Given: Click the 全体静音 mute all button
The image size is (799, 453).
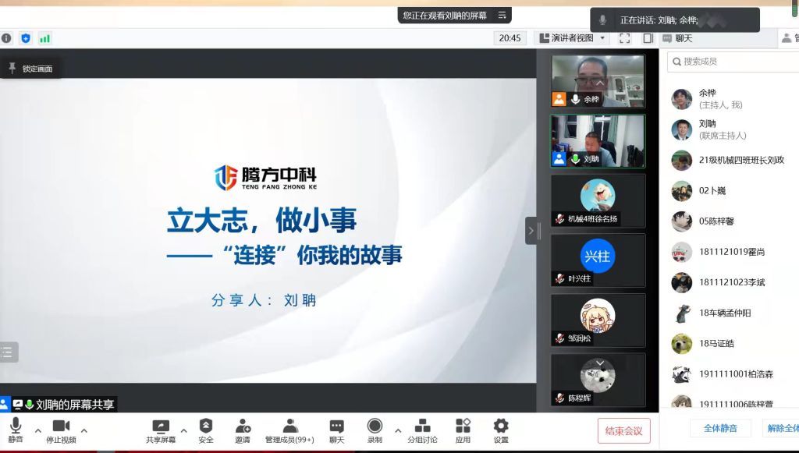Looking at the screenshot, I should (719, 428).
